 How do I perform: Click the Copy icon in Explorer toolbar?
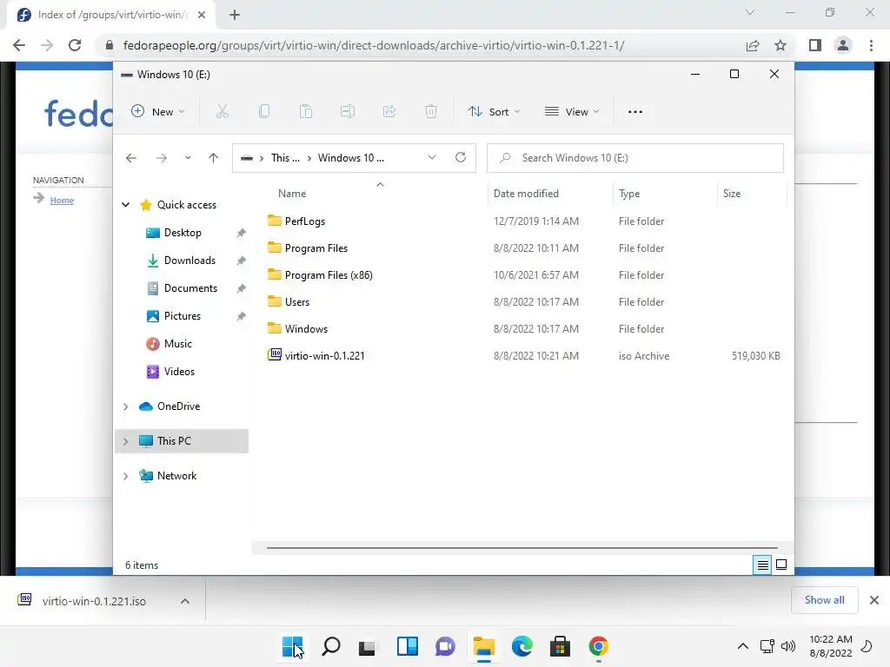264,112
